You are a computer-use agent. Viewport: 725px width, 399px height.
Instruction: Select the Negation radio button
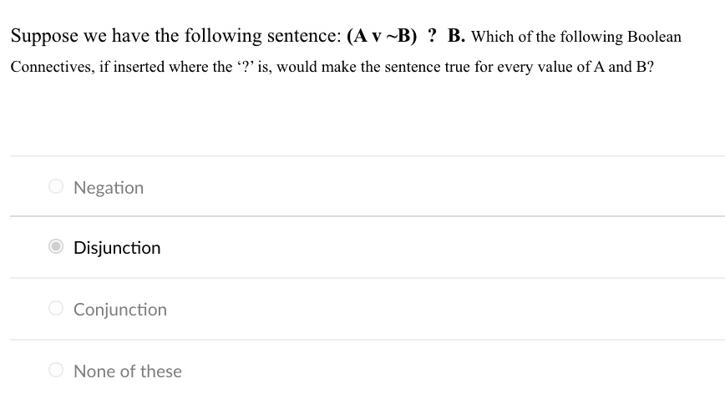coord(56,186)
